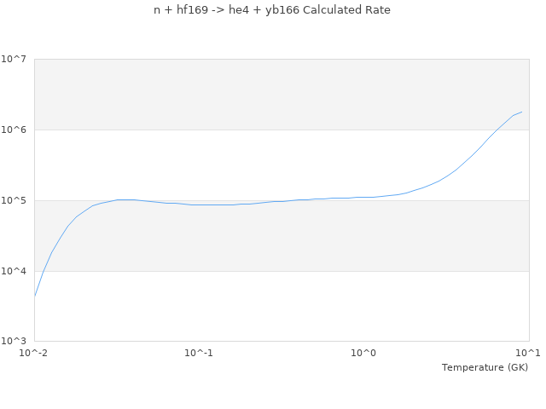Click the 10^7 y-axis label
The image size is (546, 409).
point(13,59)
